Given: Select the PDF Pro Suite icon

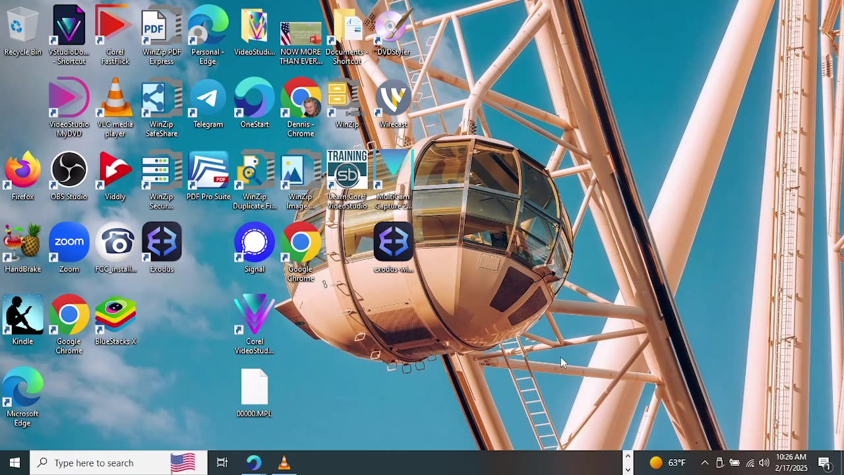Looking at the screenshot, I should point(208,176).
